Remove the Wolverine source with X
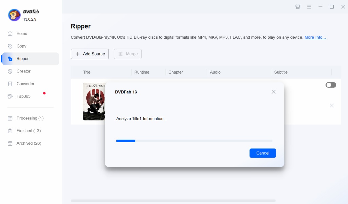This screenshot has width=348, height=204. (x=332, y=105)
